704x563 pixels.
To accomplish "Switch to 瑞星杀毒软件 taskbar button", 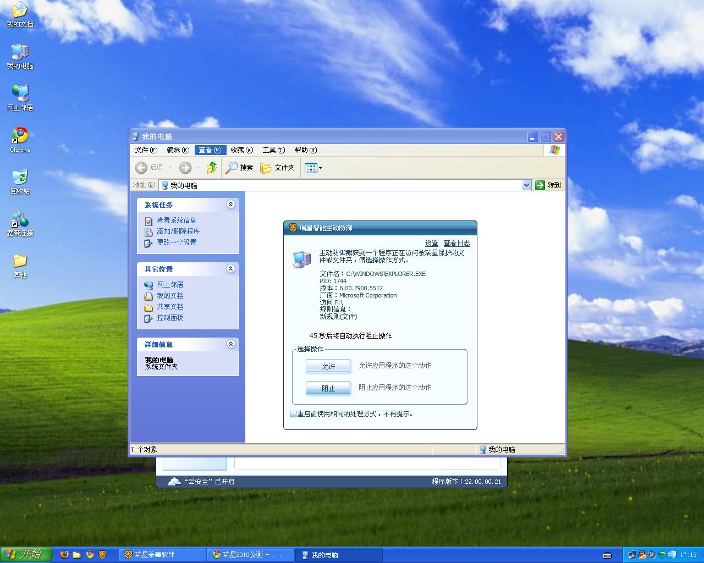I will pyautogui.click(x=162, y=555).
